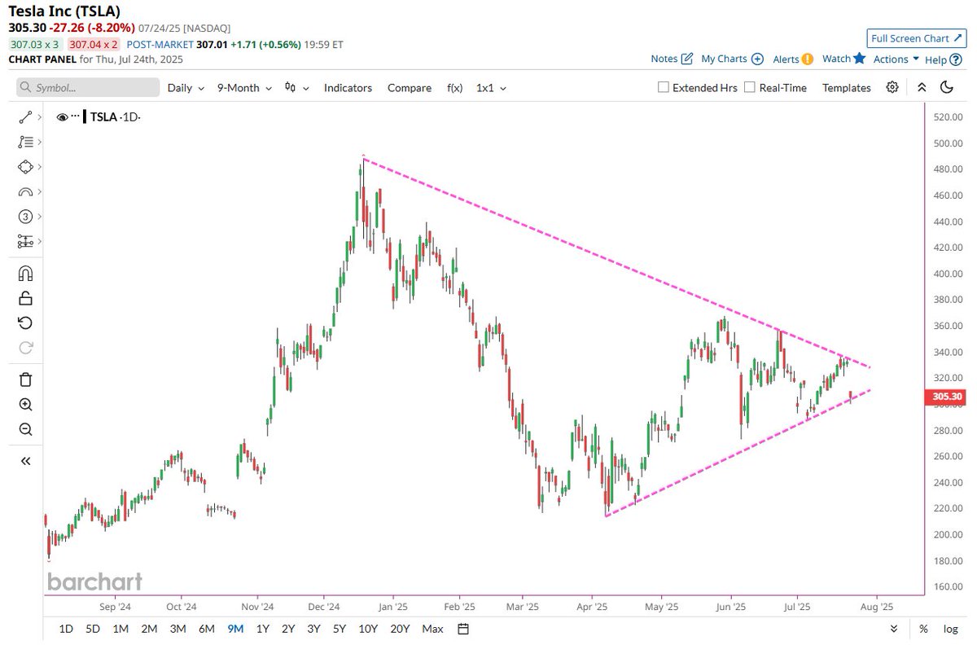Choose the arc drawing tool
The height and width of the screenshot is (645, 977).
click(24, 192)
